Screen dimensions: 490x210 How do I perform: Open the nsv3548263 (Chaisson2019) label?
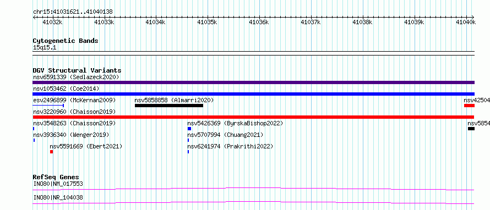pyautogui.click(x=74, y=123)
